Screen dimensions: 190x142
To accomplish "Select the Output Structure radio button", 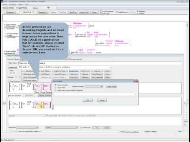I will [x=9, y=95].
